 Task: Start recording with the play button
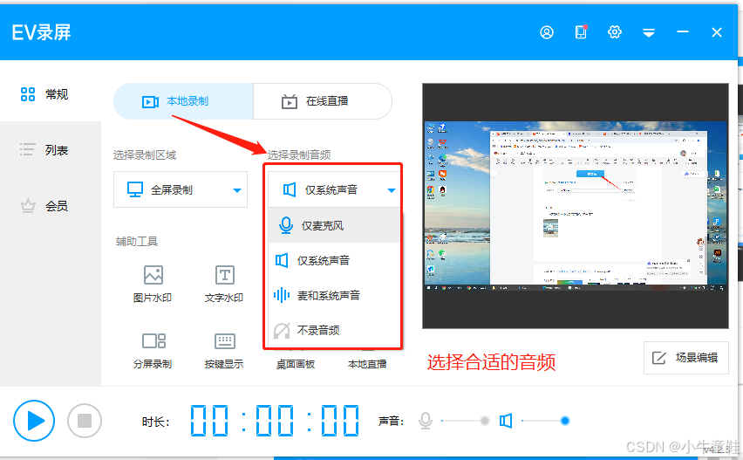pos(34,421)
